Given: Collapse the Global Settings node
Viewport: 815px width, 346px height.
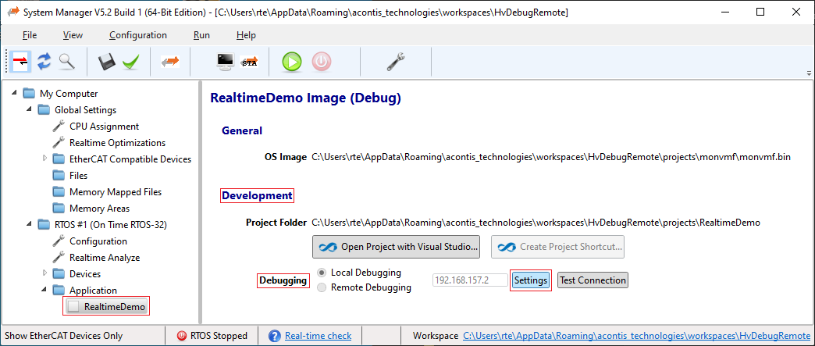Looking at the screenshot, I should (29, 110).
